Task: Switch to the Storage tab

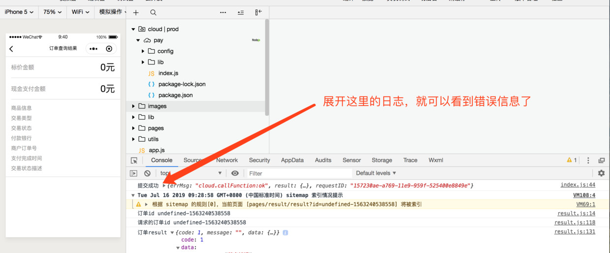Action: coord(382,160)
